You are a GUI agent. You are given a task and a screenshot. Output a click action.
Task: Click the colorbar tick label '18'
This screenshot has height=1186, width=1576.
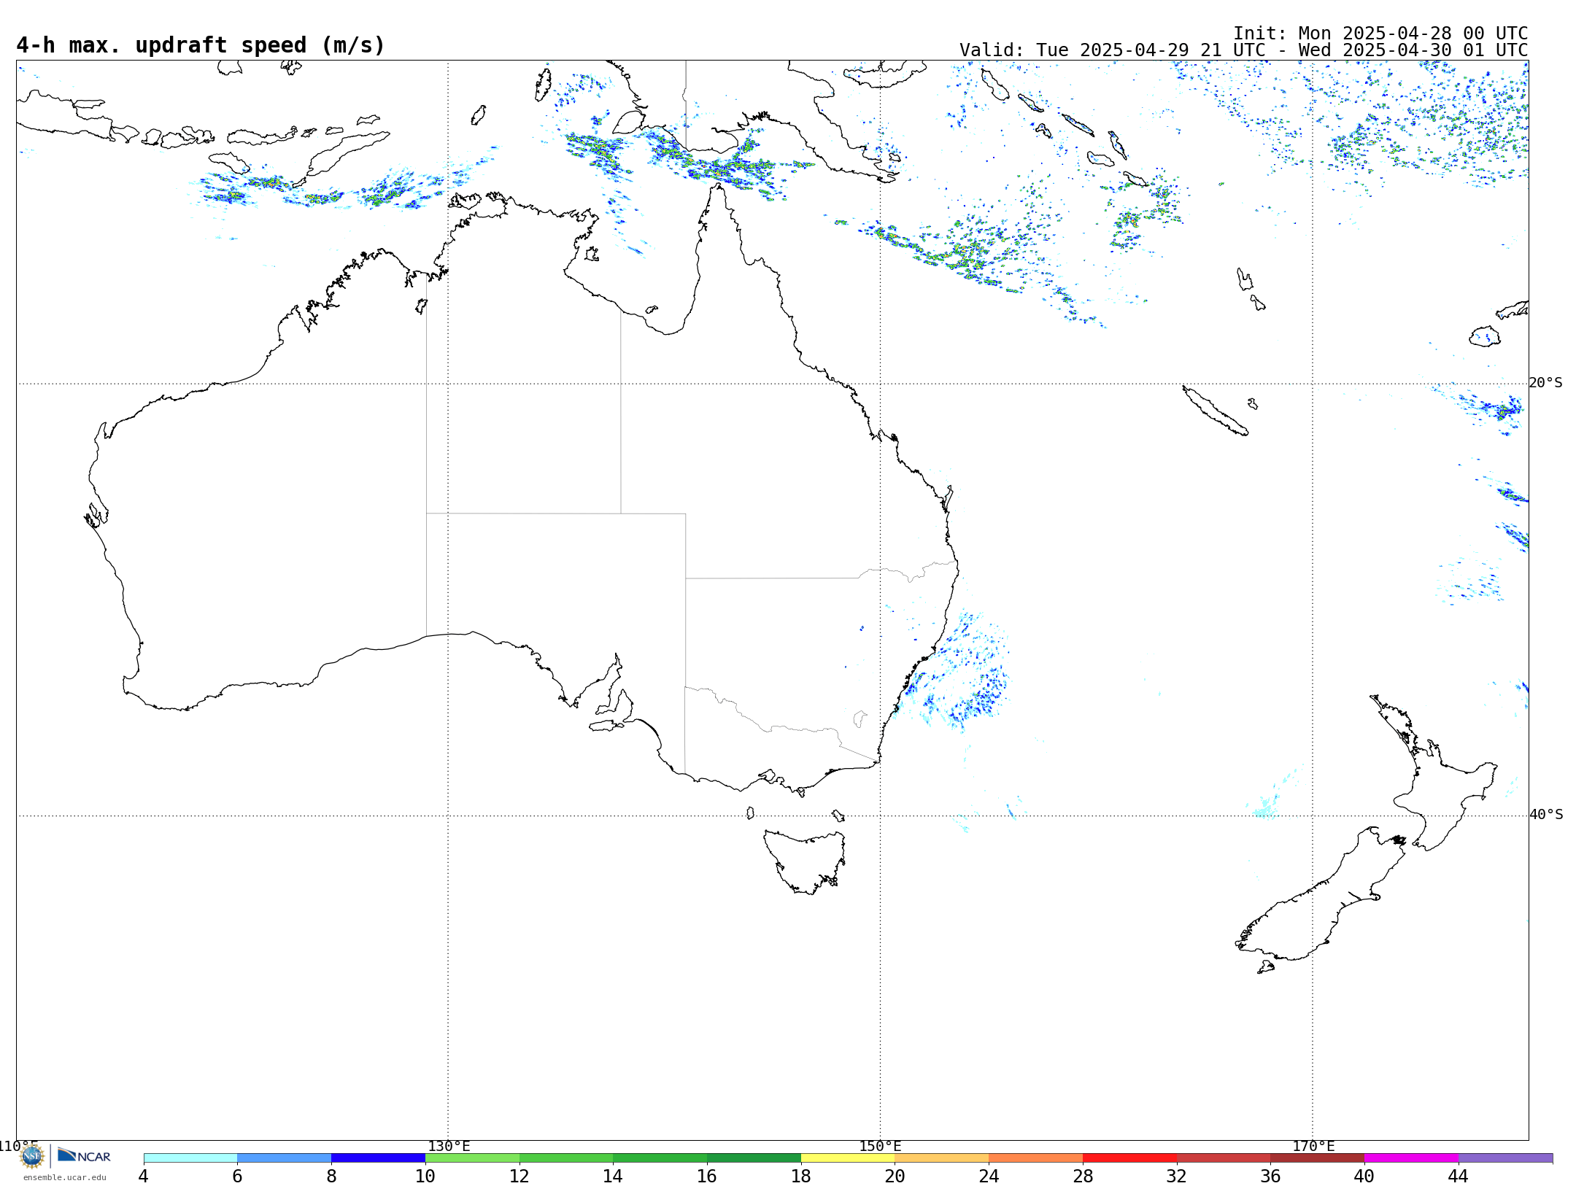click(801, 1177)
